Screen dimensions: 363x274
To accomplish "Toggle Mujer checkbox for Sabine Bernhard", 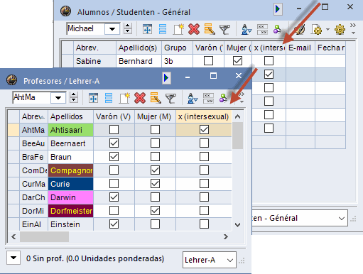I will pos(237,61).
